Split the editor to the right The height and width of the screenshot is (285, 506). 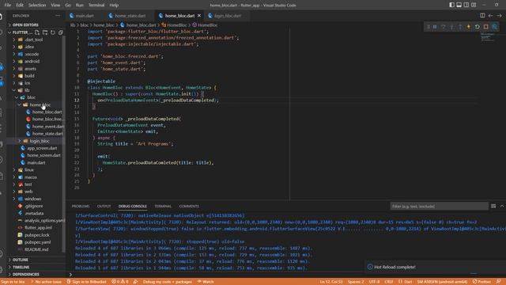click(482, 16)
